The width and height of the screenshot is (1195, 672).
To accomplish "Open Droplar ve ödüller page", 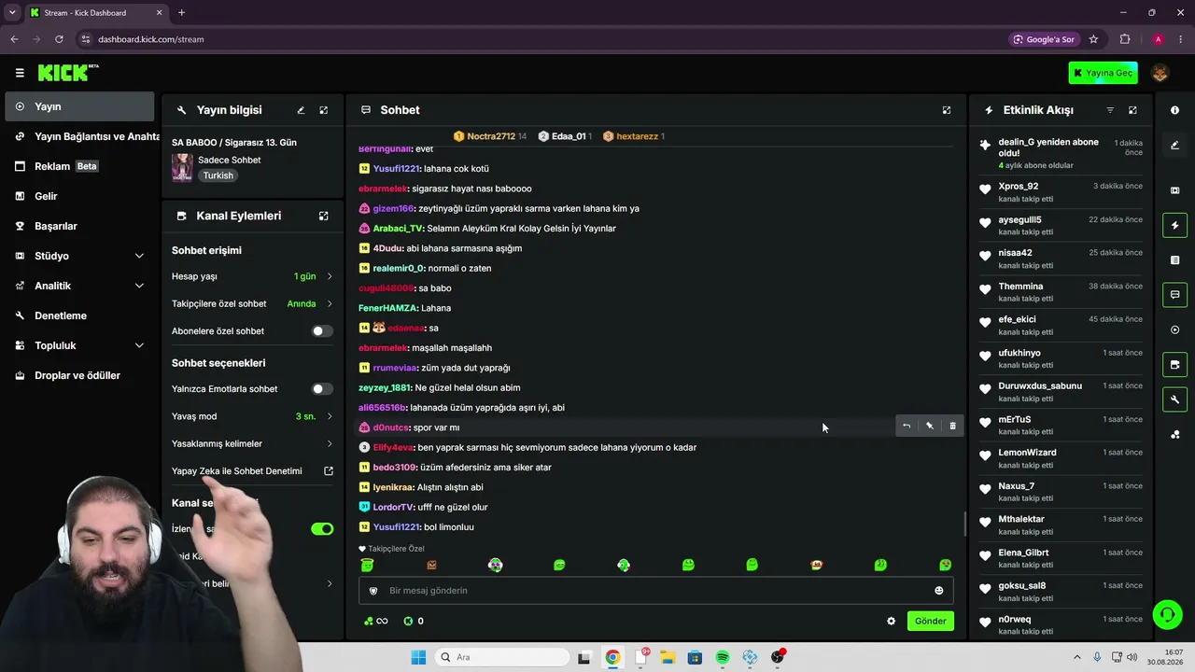I will tap(79, 375).
